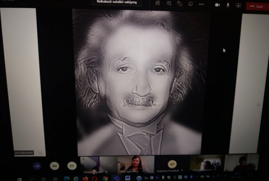Click the breakout rooms icon

pos(190,4)
